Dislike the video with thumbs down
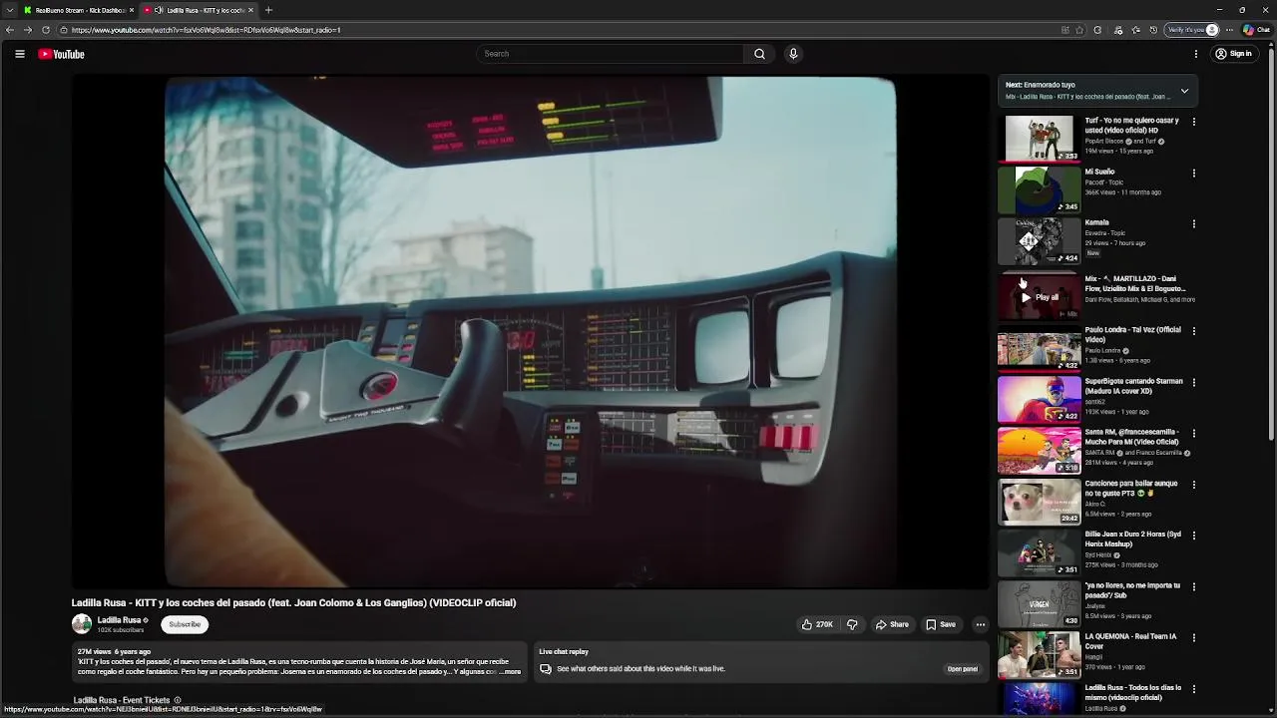1277x718 pixels. pos(852,624)
